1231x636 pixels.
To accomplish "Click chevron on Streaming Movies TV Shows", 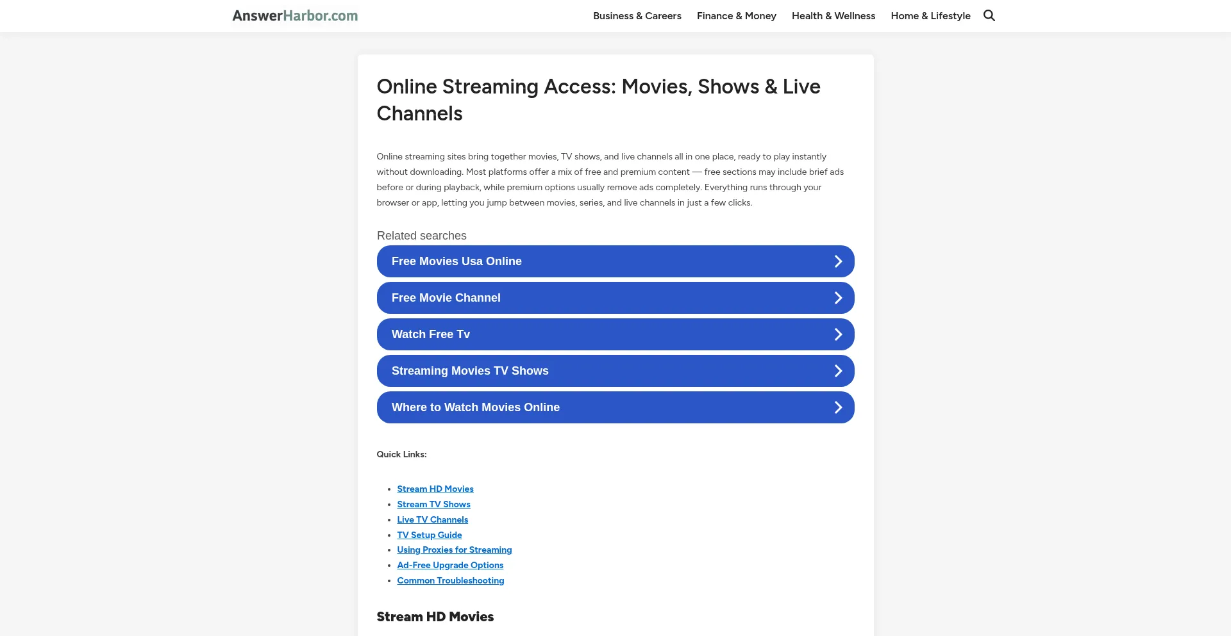I will (838, 371).
